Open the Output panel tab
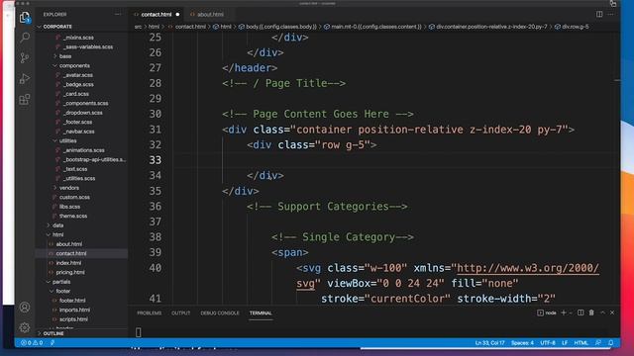Viewport: 634px width, 356px height. tap(180, 312)
